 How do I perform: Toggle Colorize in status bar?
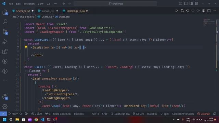point(204,114)
